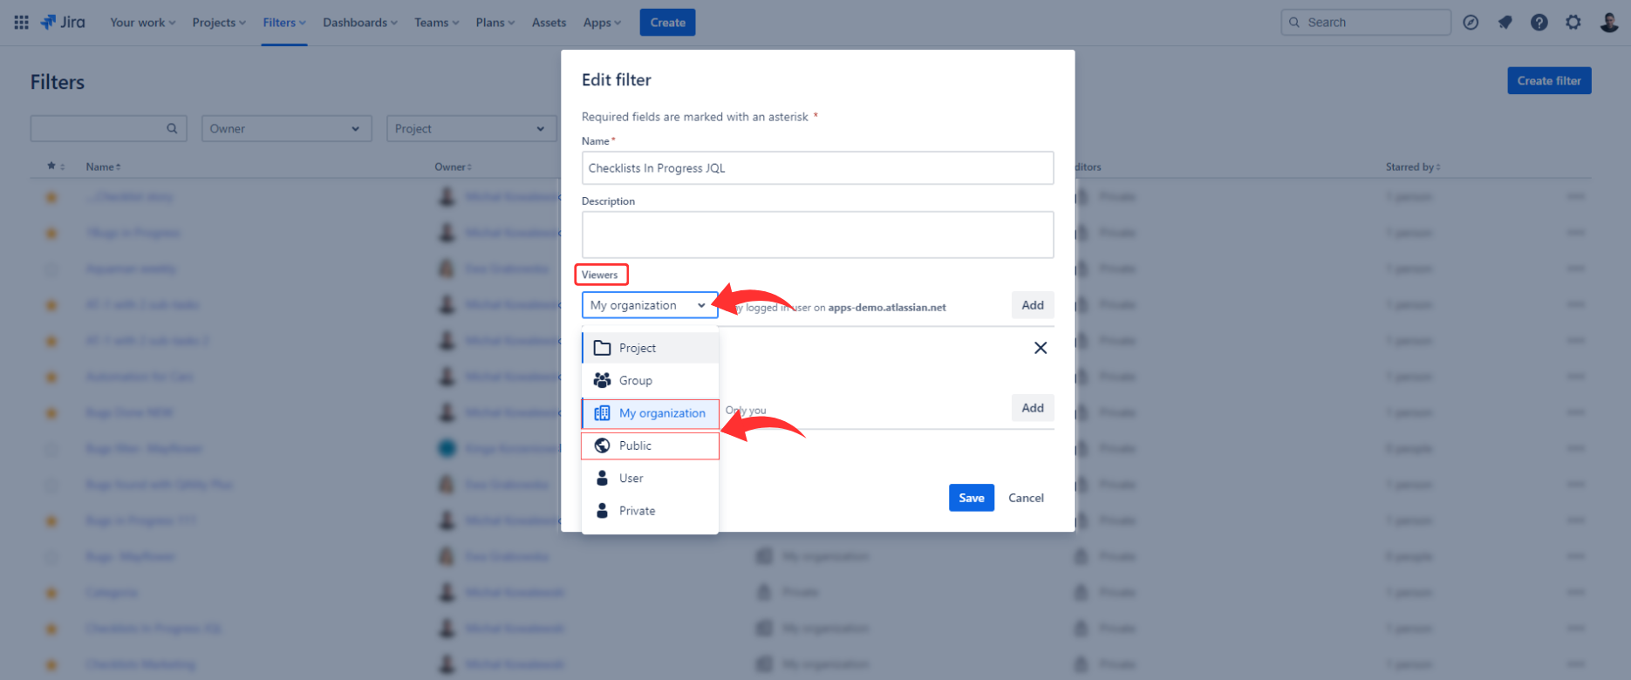Toggle the Viewers dropdown showing My organization
The image size is (1631, 680).
pyautogui.click(x=650, y=305)
